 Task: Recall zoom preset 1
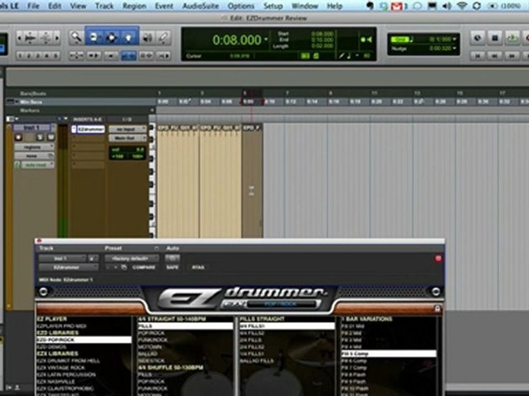[20, 56]
